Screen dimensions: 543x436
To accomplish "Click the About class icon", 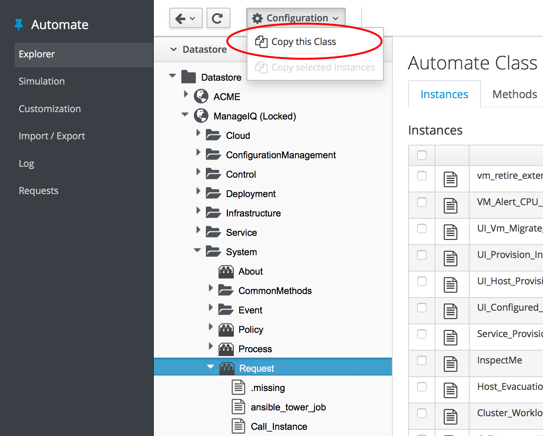I will tap(226, 272).
